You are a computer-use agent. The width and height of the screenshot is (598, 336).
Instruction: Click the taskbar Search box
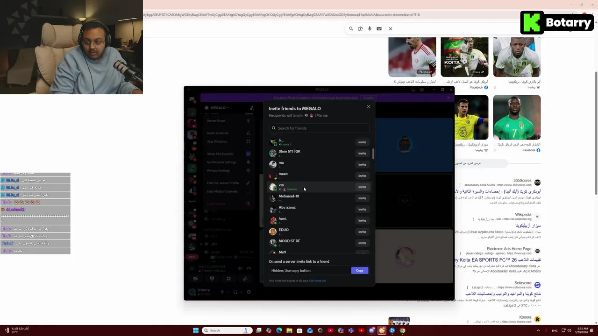228,330
